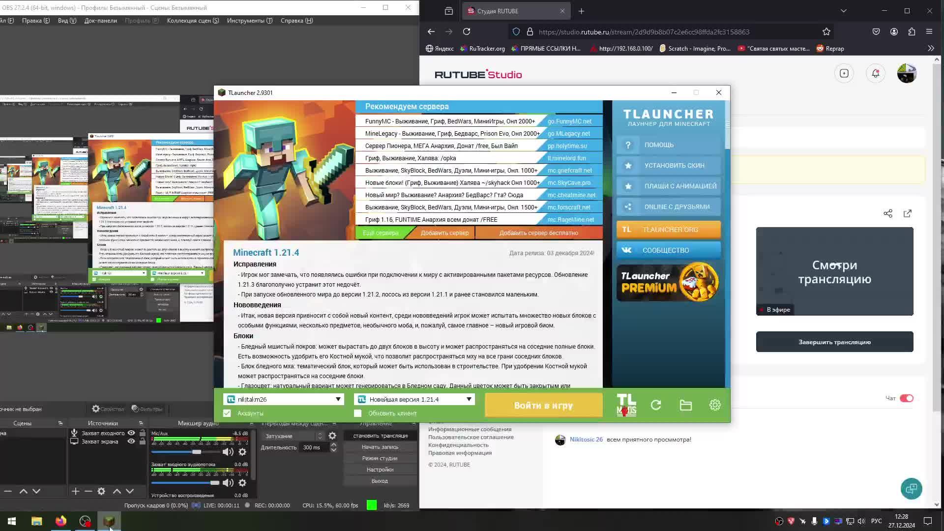
Task: Click RUTUBE notifications bell icon
Action: click(x=875, y=74)
